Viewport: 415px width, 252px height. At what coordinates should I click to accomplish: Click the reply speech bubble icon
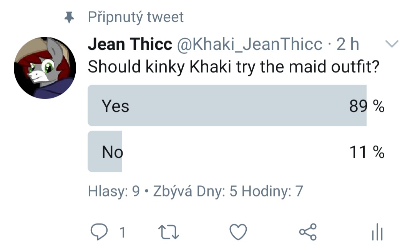click(99, 232)
